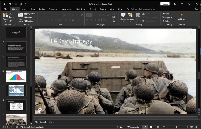201x129 pixels.
Task: Click the Sign in button
Action: [165, 4]
